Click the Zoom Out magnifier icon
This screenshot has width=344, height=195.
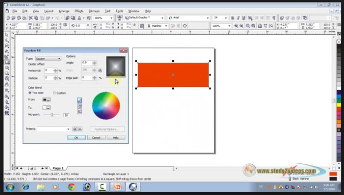click(x=242, y=26)
